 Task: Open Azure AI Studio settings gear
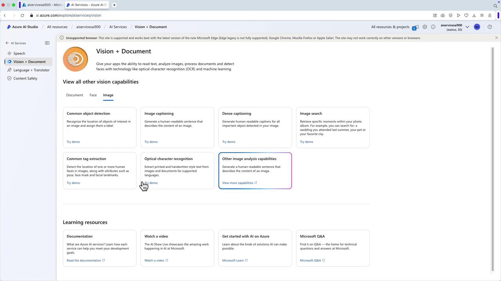425,27
